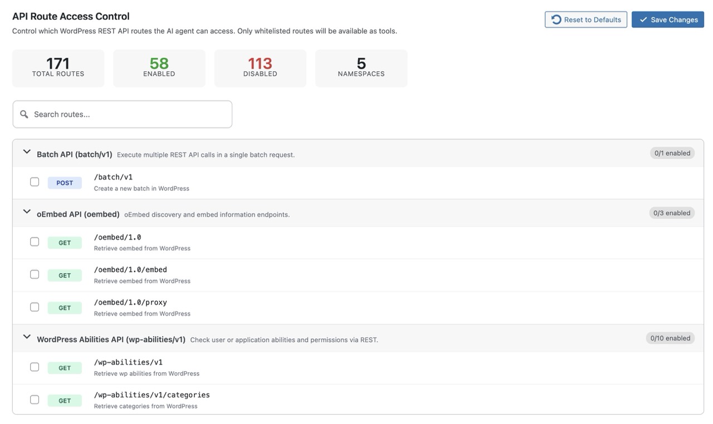Check the /oembed/1.0 route checkbox
This screenshot has height=424, width=713.
35,242
